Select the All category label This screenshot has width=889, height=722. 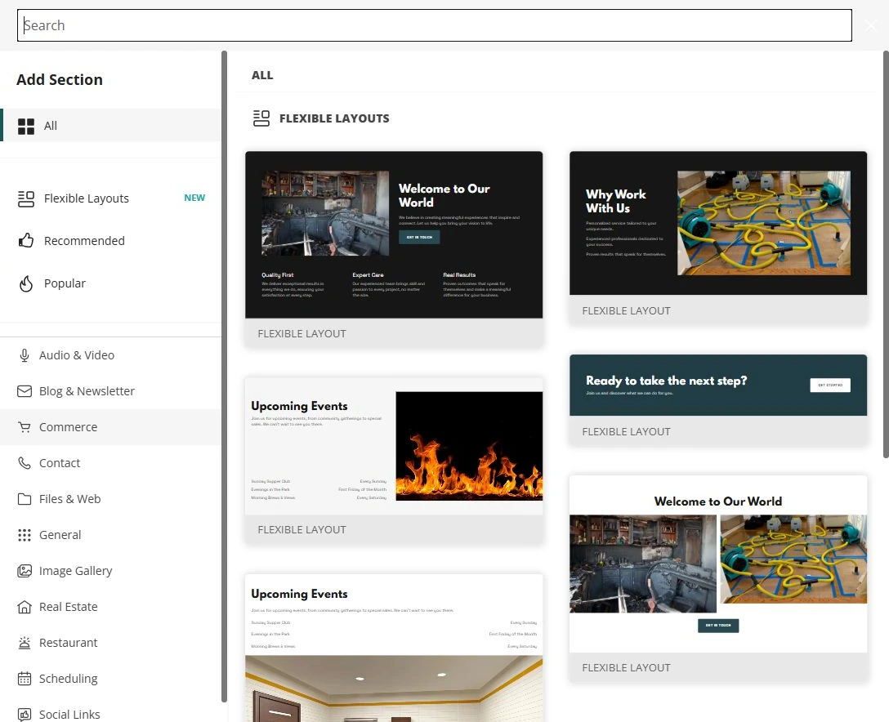coord(51,126)
